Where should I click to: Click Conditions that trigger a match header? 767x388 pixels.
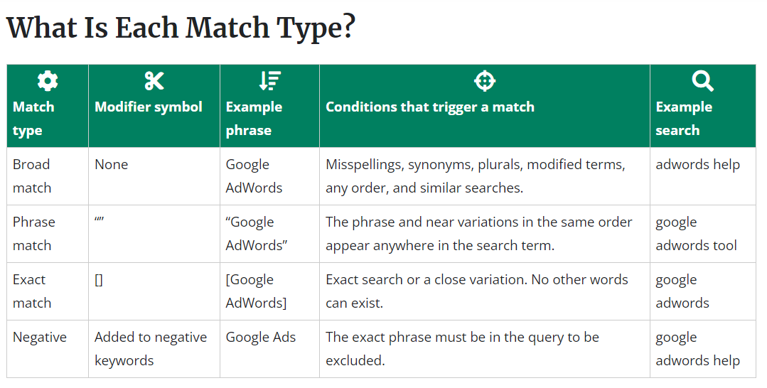430,107
